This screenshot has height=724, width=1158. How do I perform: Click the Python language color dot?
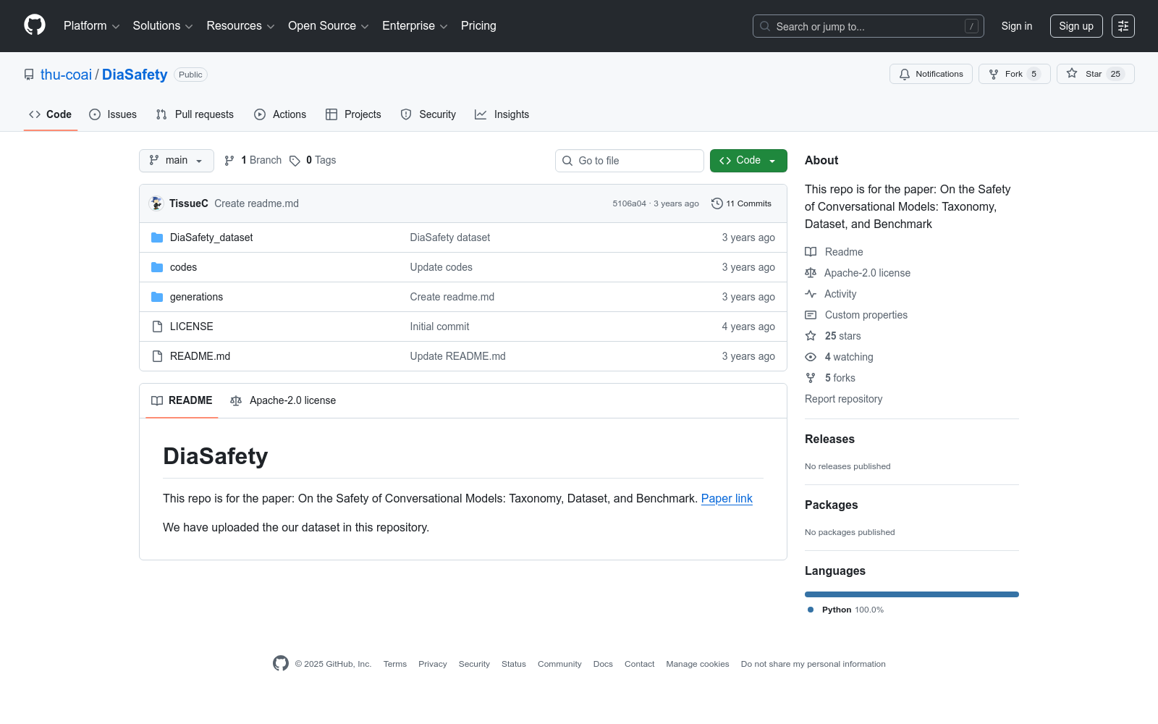pos(811,610)
